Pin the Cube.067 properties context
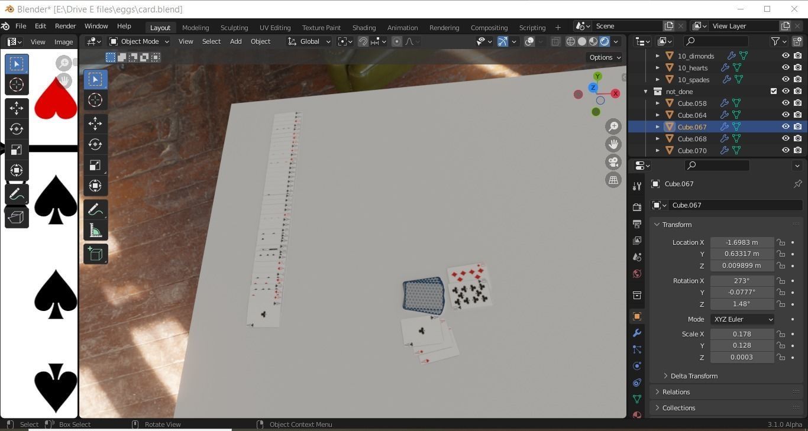The image size is (808, 431). point(797,184)
